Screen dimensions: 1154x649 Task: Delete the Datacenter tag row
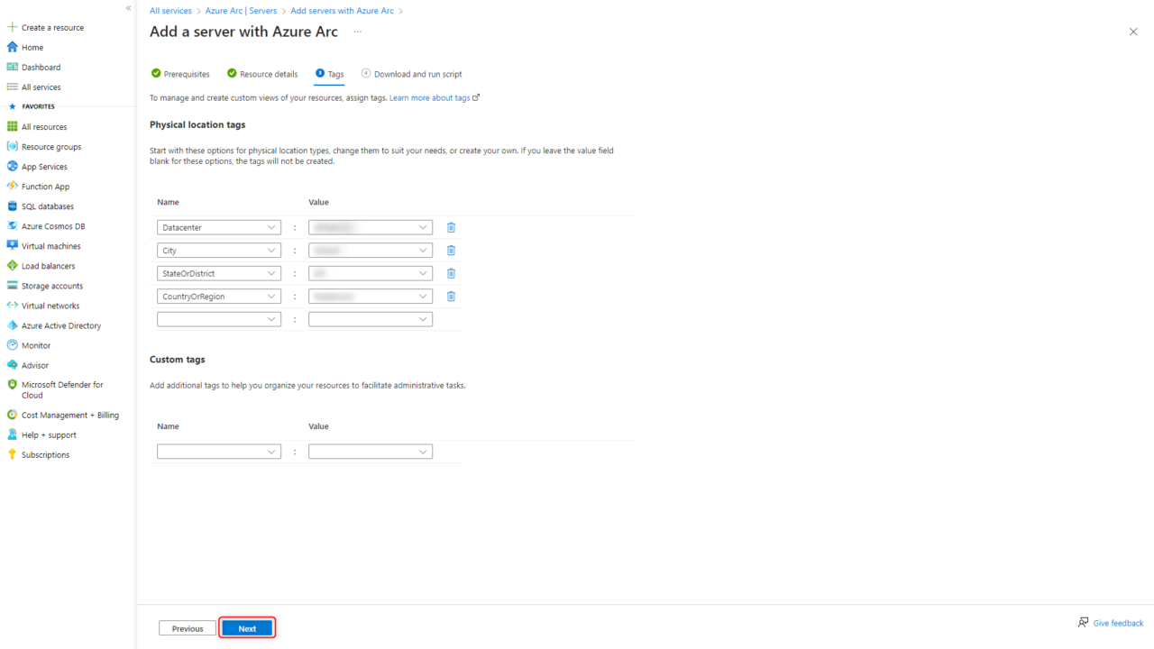(451, 227)
